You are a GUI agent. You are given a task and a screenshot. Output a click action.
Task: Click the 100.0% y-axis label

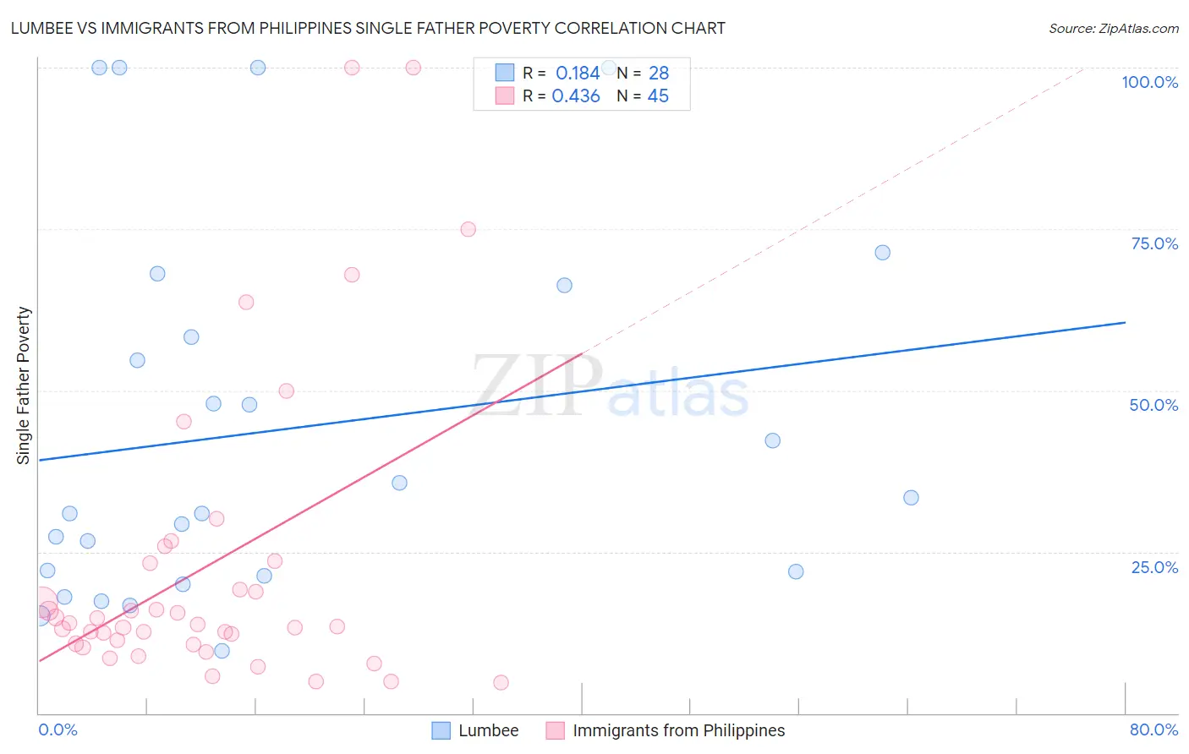(x=1149, y=82)
